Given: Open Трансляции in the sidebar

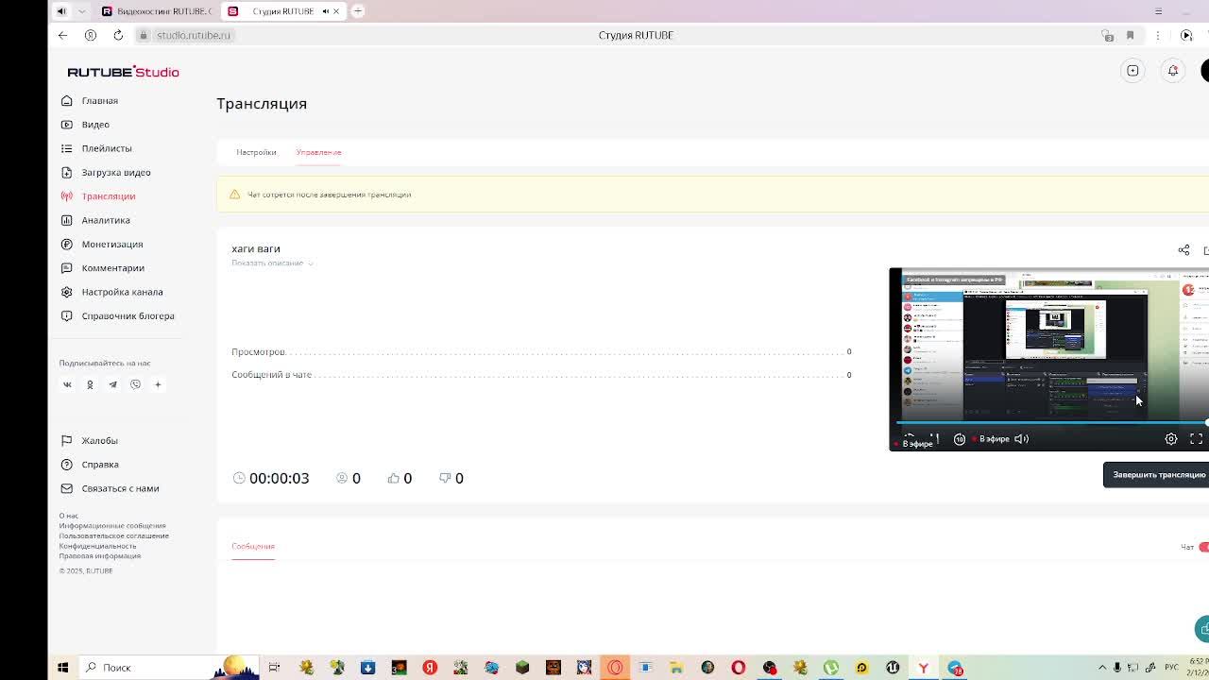Looking at the screenshot, I should 109,196.
